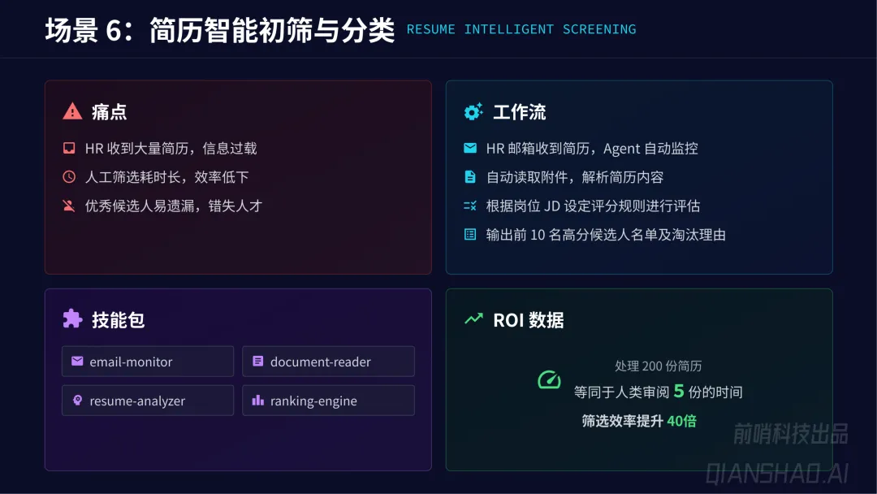Click the red warning triangle icon
This screenshot has width=877, height=494.
tap(72, 112)
